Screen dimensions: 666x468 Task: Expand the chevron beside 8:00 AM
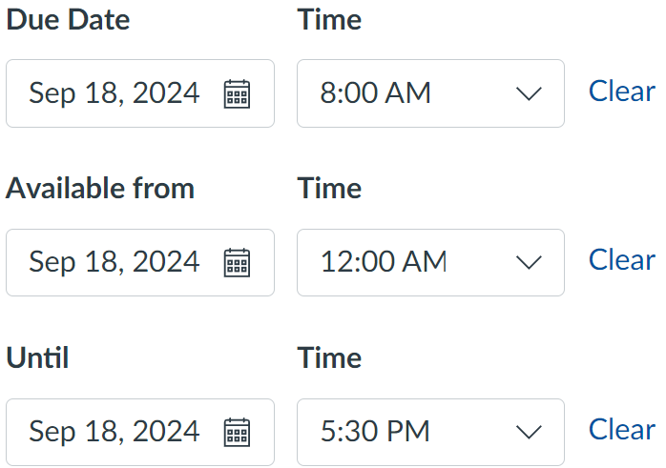pos(528,93)
